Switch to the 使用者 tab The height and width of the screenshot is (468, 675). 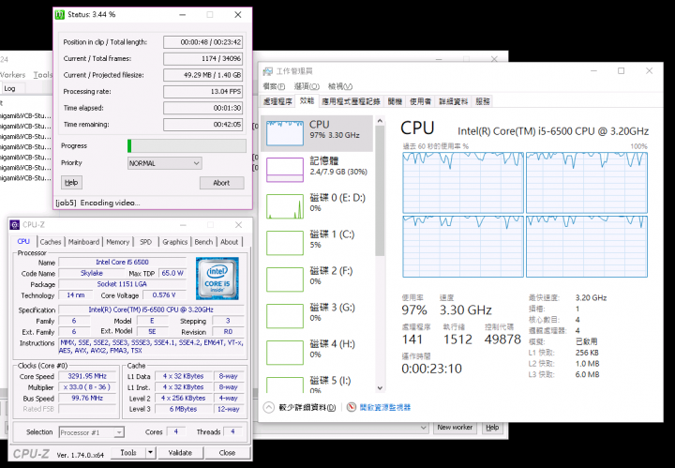pyautogui.click(x=420, y=101)
